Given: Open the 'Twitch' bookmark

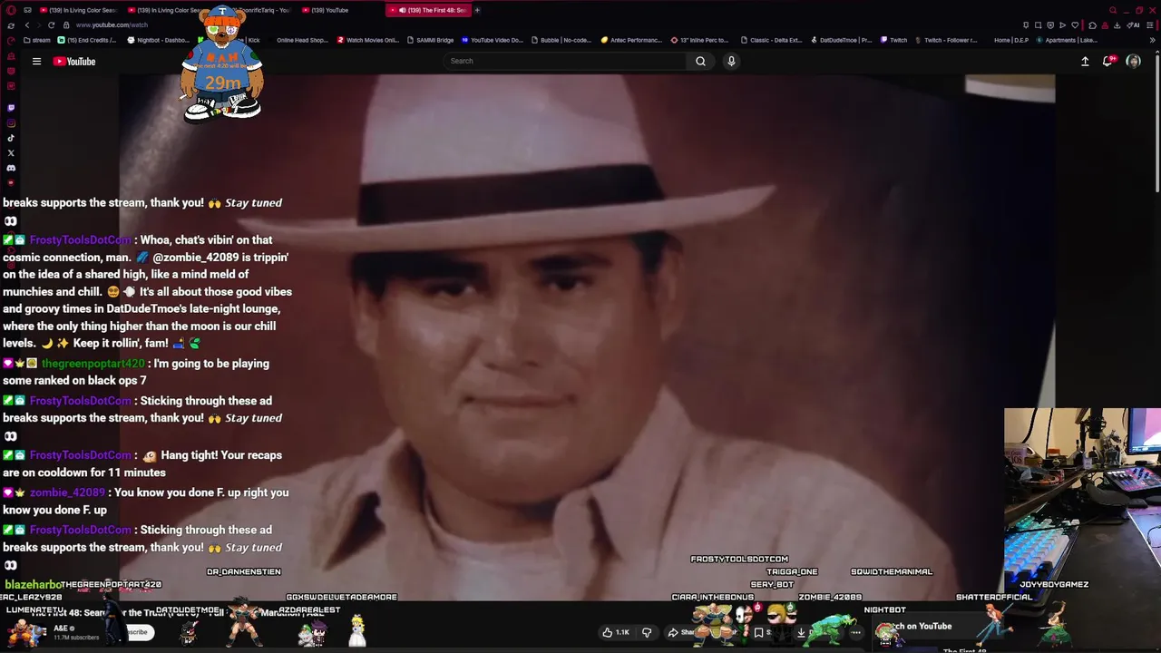Looking at the screenshot, I should [x=893, y=40].
